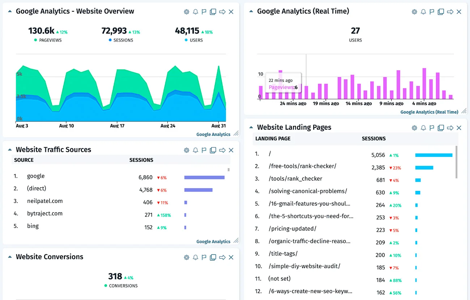The width and height of the screenshot is (470, 300).
Task: Click bell icon on Website Traffic Sources
Action: coord(196,150)
